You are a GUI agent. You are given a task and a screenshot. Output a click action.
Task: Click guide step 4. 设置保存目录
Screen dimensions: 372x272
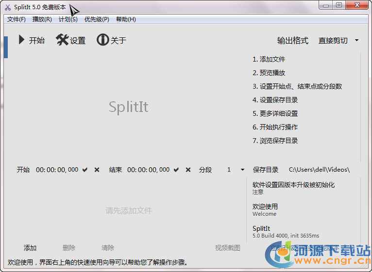tap(275, 100)
